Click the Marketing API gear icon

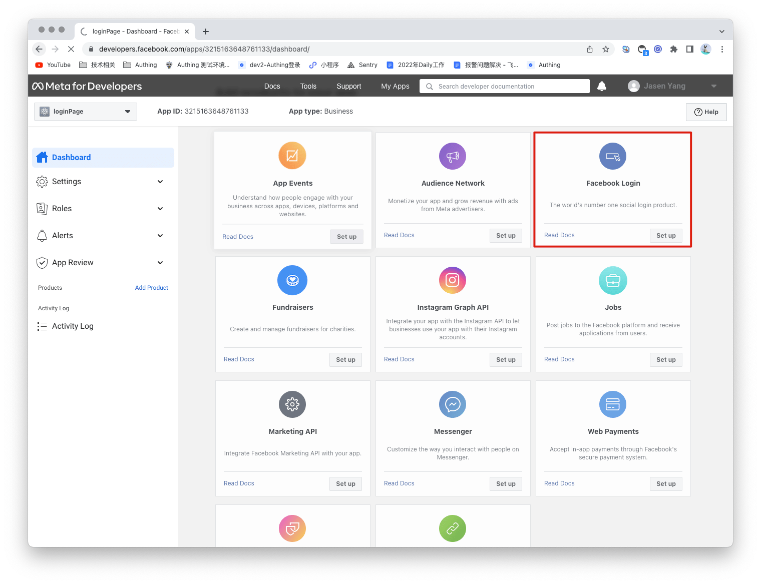pos(292,404)
